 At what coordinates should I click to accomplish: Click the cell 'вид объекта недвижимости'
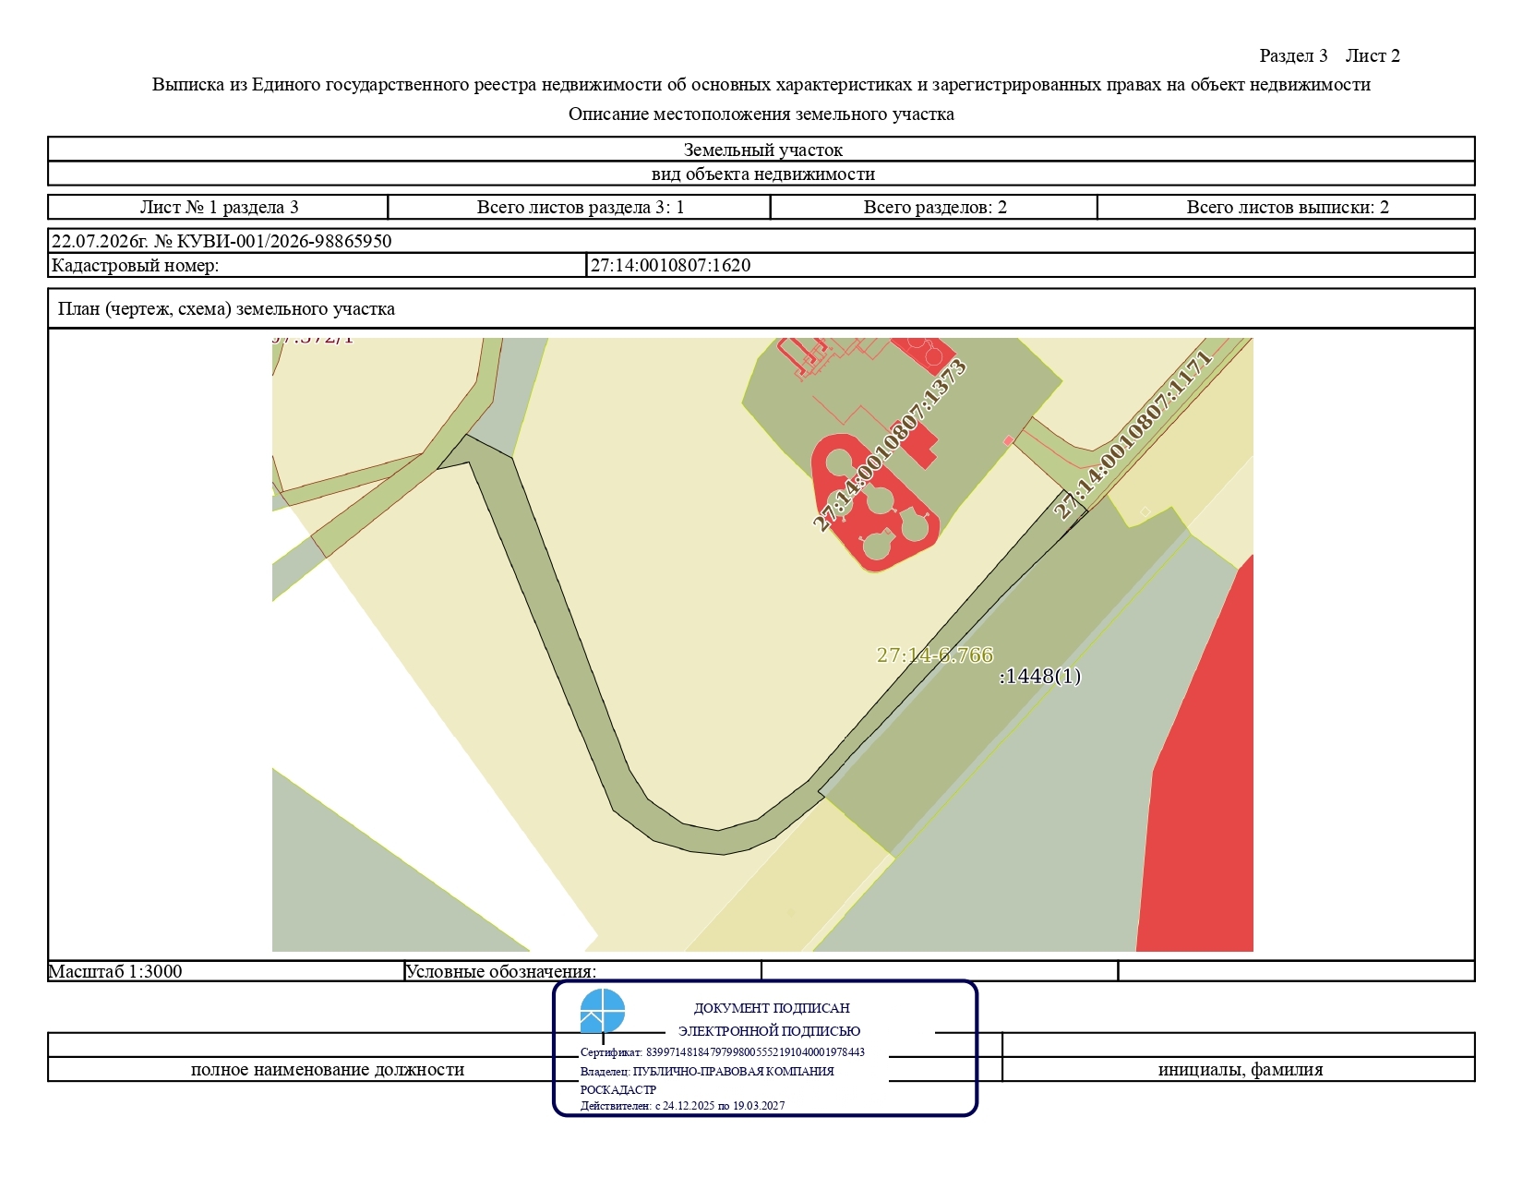coord(761,174)
